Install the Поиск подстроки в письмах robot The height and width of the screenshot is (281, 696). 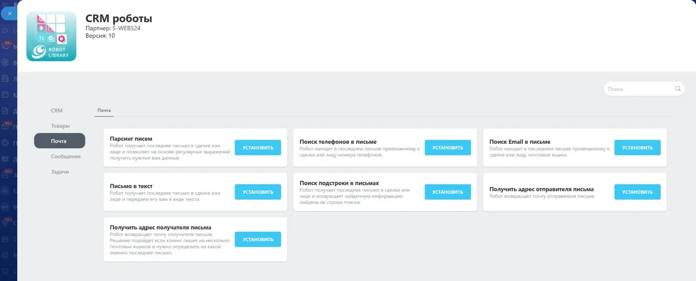click(448, 192)
